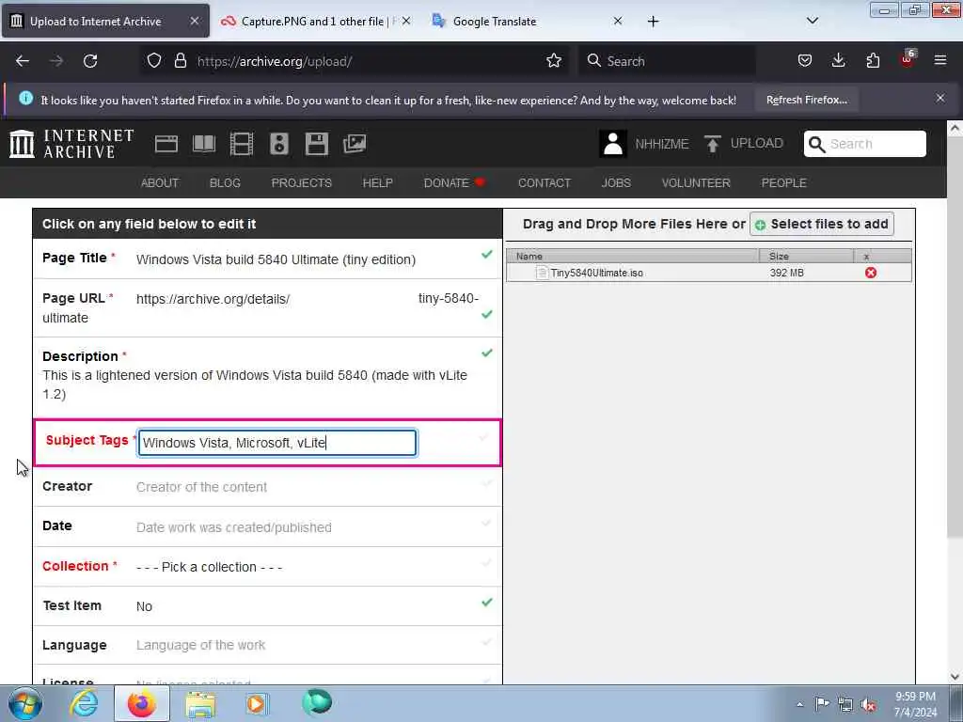Viewport: 963px width, 722px height.
Task: Open the ABOUT menu item
Action: pos(160,183)
